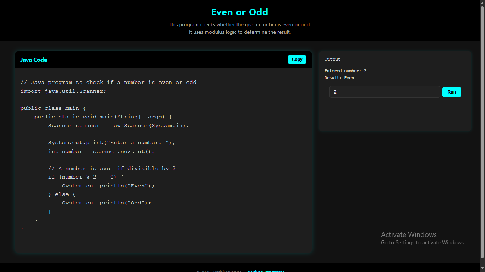Select the Even or Odd page title
This screenshot has width=485, height=272.
[240, 12]
